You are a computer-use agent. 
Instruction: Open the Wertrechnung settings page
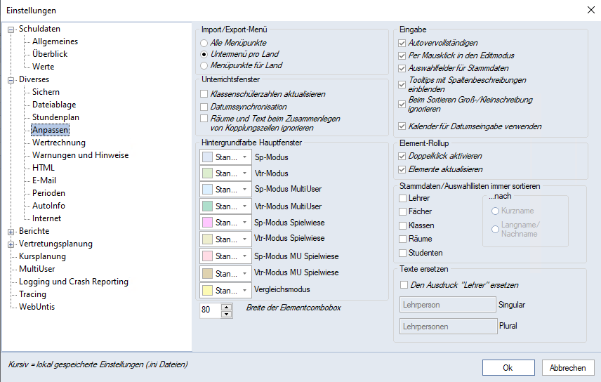pos(58,143)
